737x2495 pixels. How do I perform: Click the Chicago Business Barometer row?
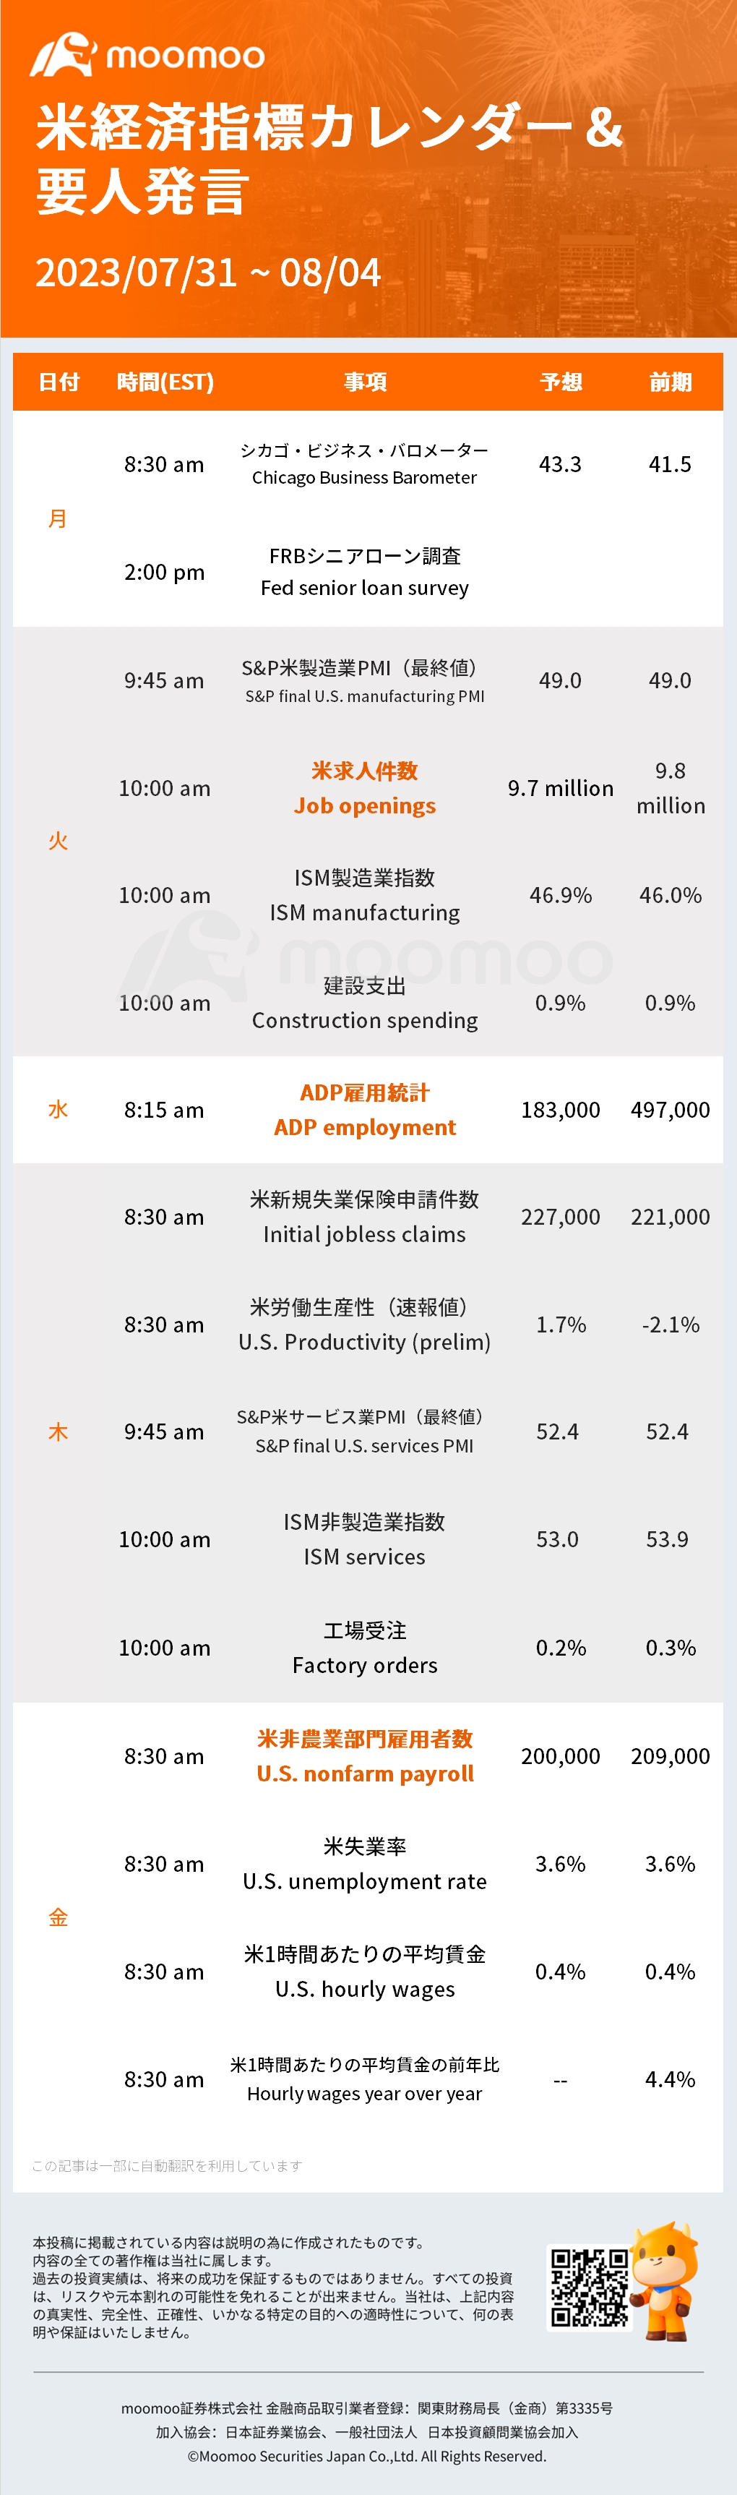[368, 464]
